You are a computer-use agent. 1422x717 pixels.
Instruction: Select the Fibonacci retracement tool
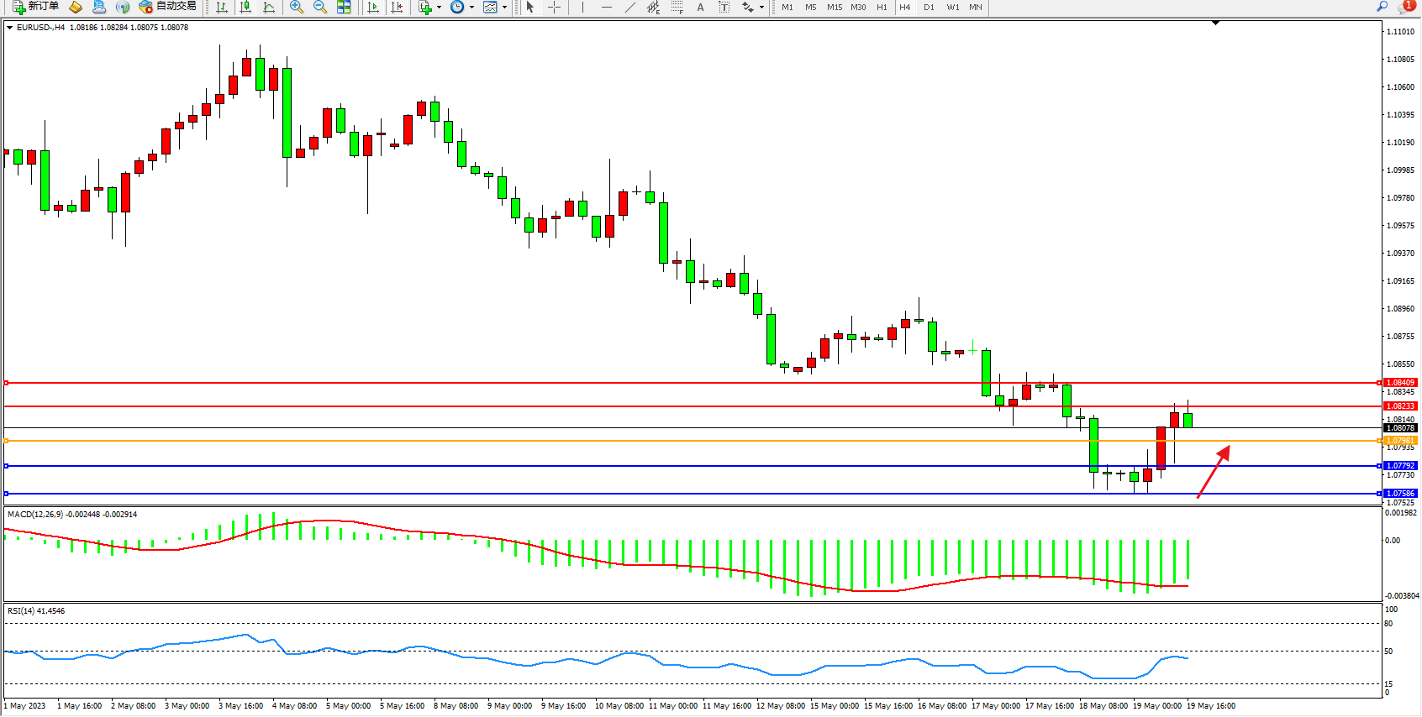[677, 7]
